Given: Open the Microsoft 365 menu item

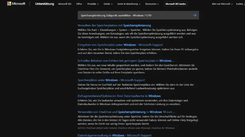Looking at the screenshot, I should 65,4.
